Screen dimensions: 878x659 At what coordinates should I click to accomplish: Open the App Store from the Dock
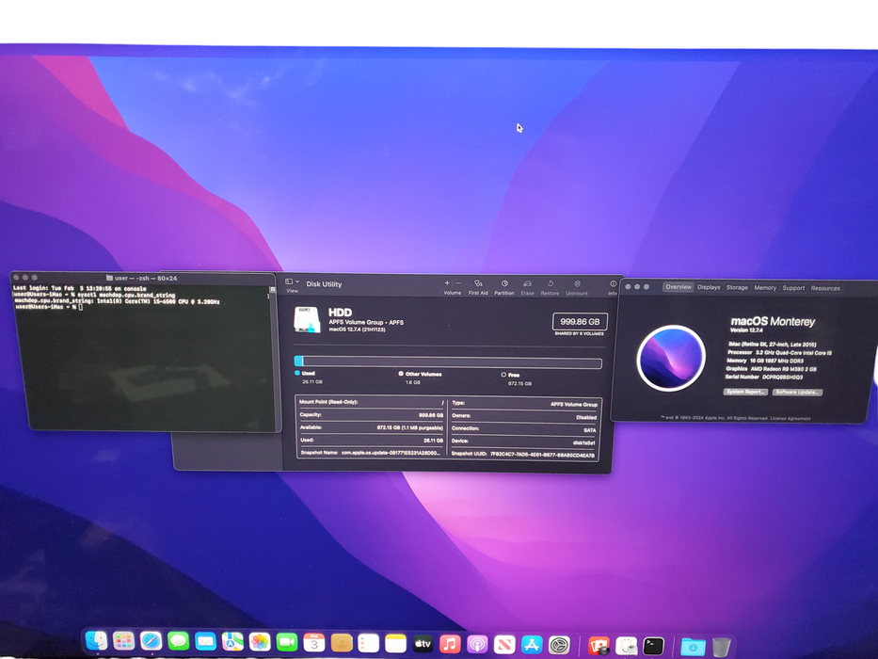pos(532,645)
